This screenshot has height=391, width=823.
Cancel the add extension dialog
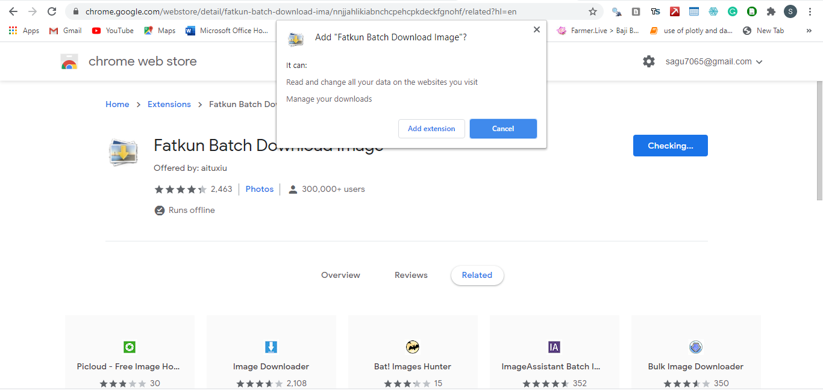(x=503, y=129)
